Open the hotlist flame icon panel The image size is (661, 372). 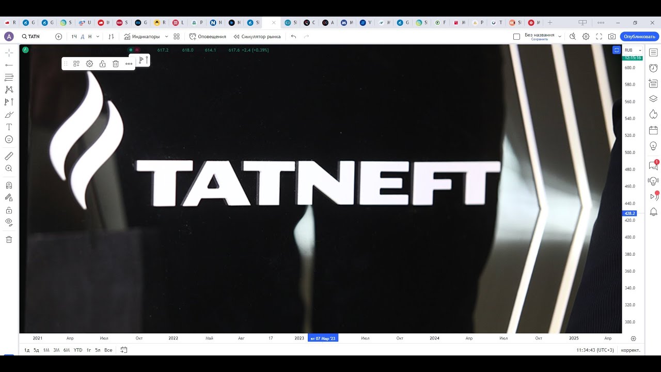(653, 114)
